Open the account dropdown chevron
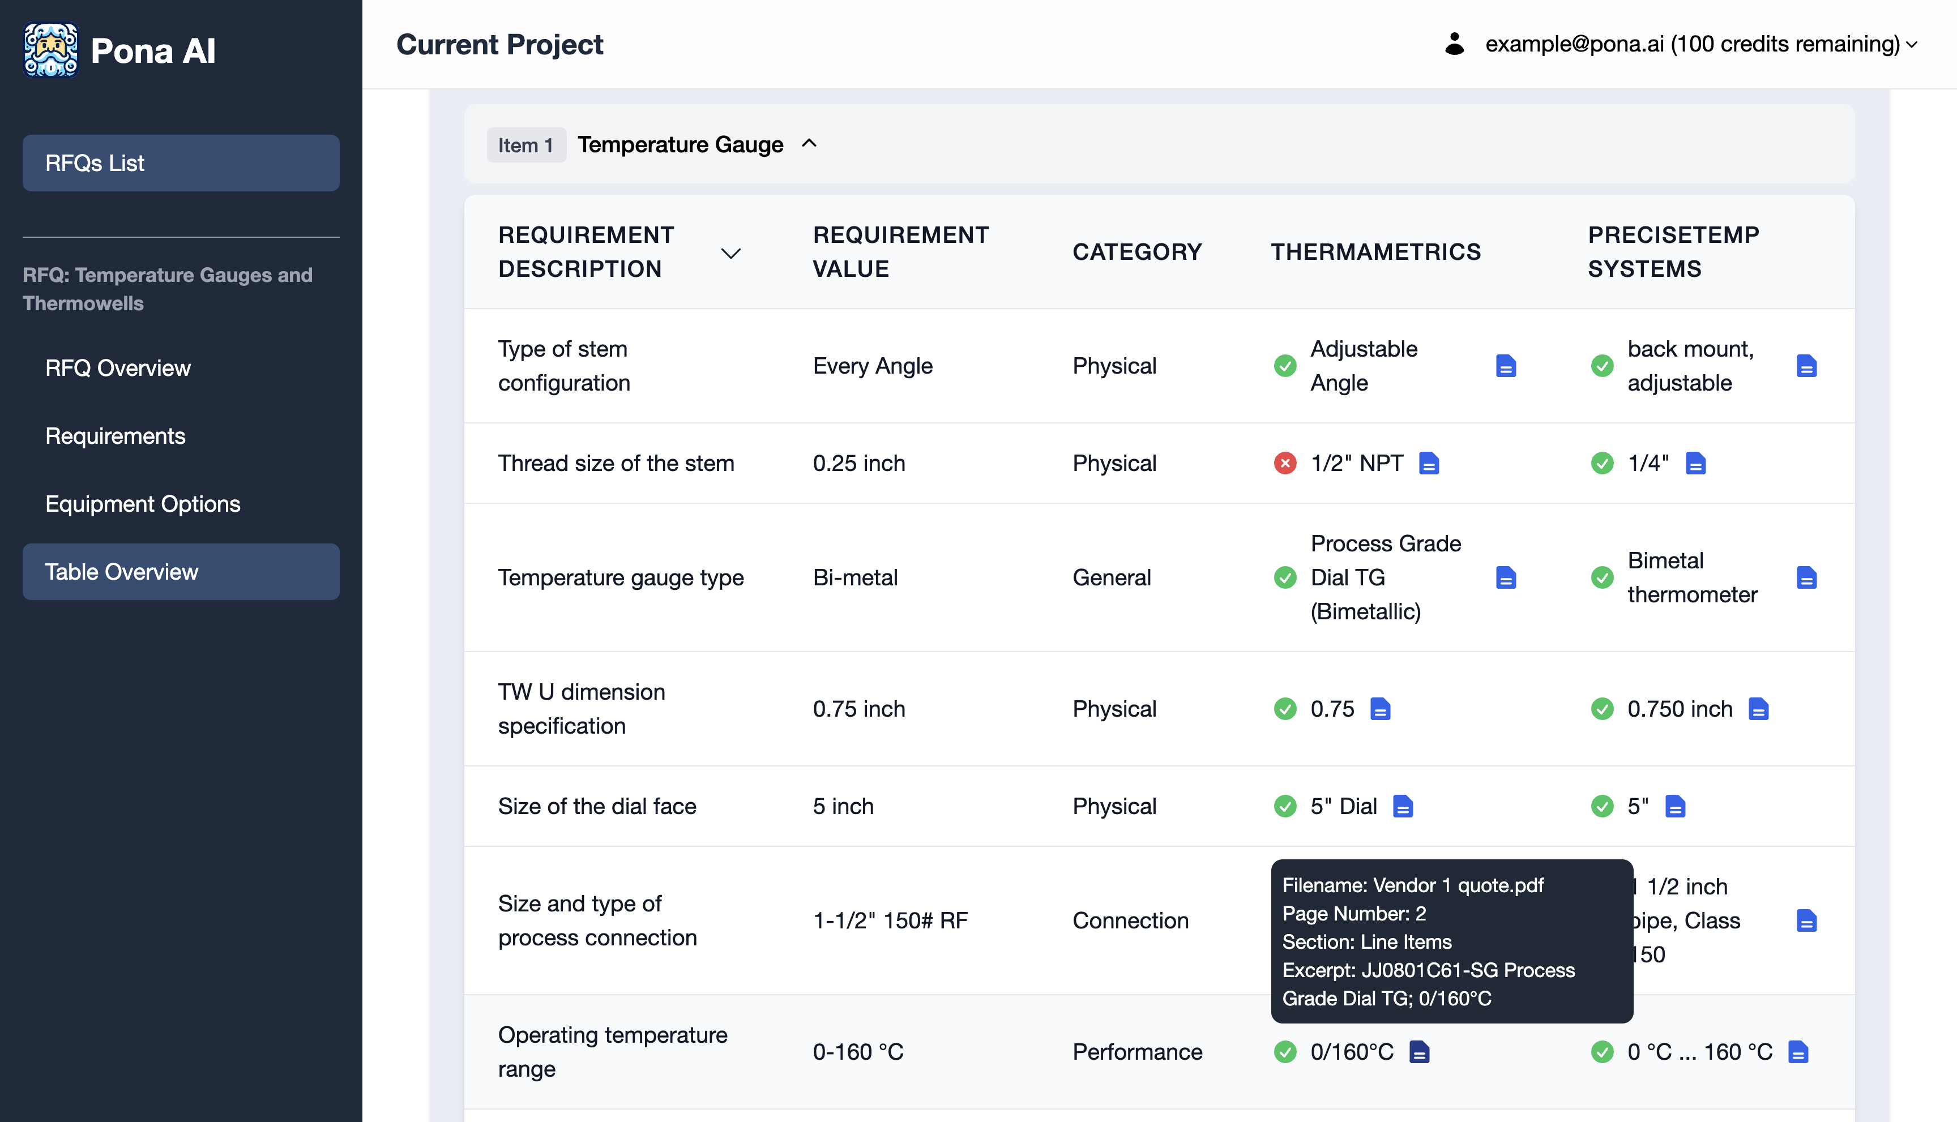 1912,45
